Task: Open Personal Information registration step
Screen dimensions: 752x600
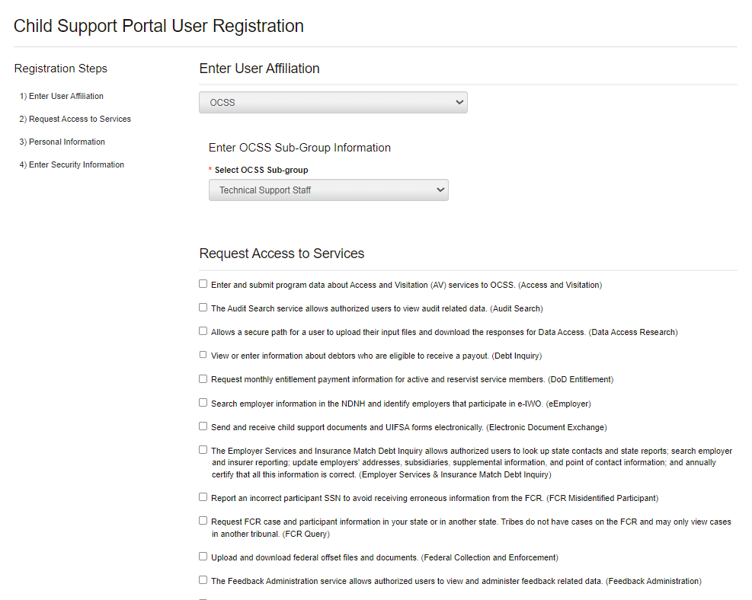Action: (62, 142)
